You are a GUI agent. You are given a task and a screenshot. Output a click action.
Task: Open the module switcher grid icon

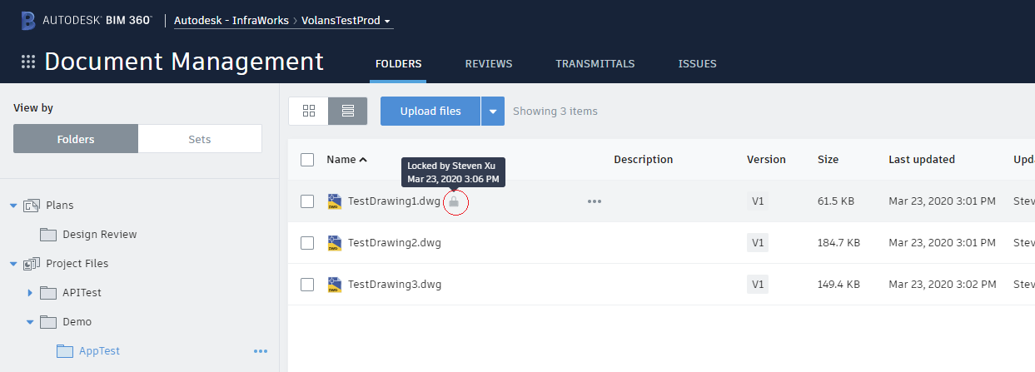(28, 62)
